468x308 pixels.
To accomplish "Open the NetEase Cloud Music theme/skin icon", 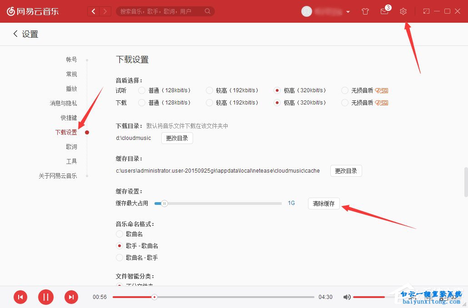I will (x=365, y=11).
